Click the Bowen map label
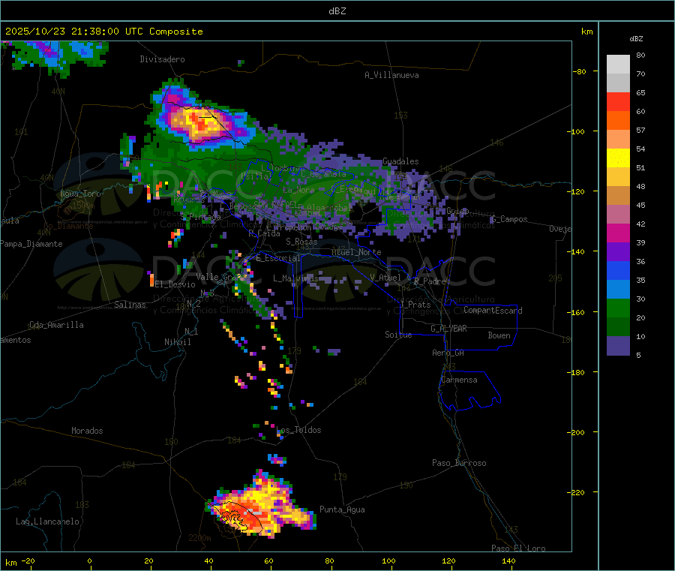Viewport: 675px width, 571px height. click(x=499, y=335)
